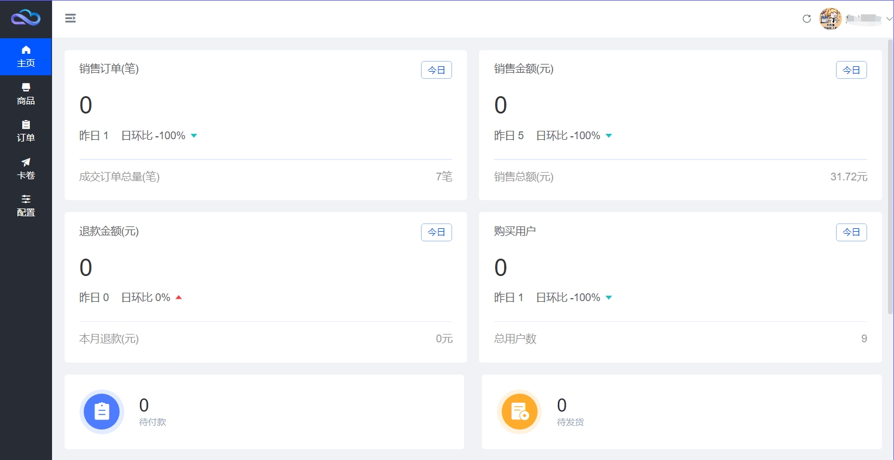Click the blue 待付款 clipboard icon
The height and width of the screenshot is (460, 894).
coord(102,412)
